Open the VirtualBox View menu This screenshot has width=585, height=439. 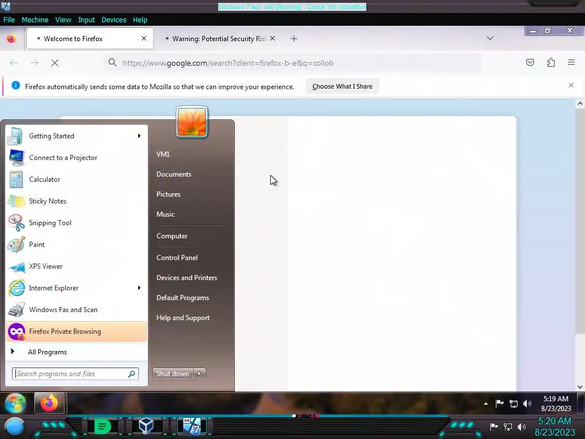[63, 20]
